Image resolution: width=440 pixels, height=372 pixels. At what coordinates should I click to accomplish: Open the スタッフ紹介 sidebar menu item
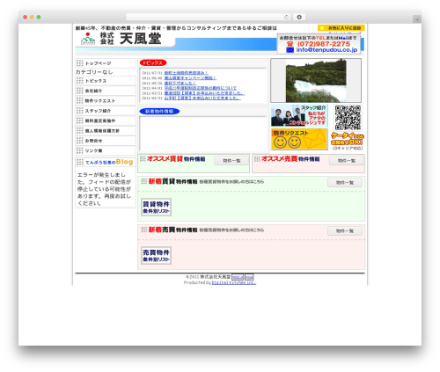106,111
